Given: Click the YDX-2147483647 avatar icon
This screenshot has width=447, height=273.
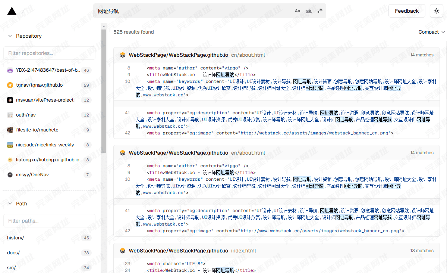Looking at the screenshot, I should click(10, 70).
